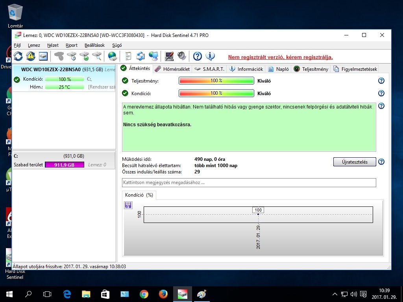Open the Lomtár recycle bin on the desktop

(x=15, y=16)
